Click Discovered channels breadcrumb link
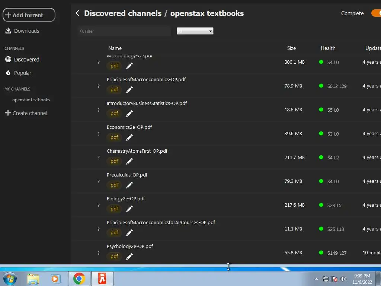Viewport: 381px width, 286px height. pos(123,13)
